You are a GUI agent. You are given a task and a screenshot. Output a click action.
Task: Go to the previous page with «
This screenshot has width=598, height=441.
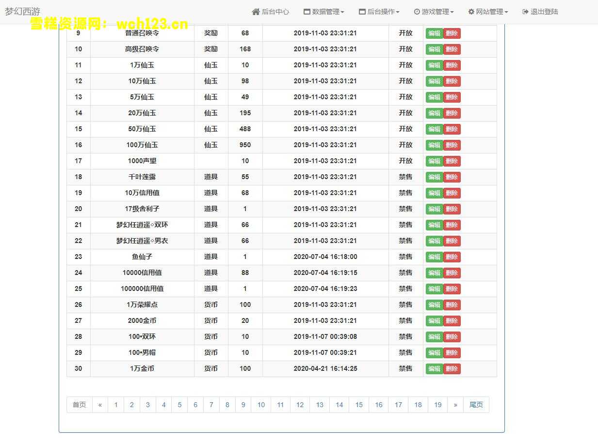point(100,405)
